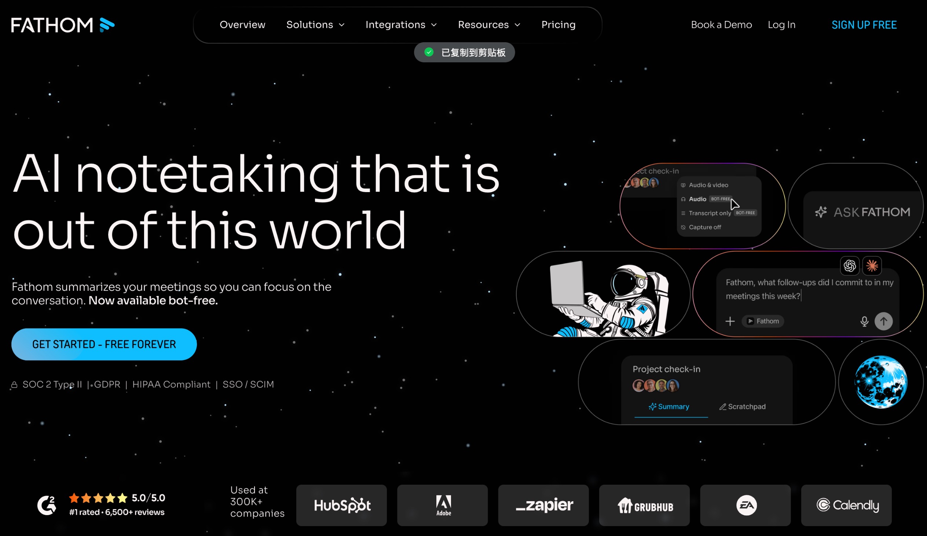
Task: Expand the Resources dropdown menu
Action: click(x=489, y=25)
